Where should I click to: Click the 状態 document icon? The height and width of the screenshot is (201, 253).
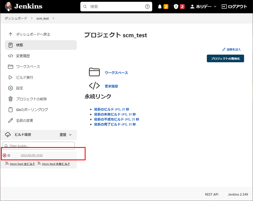10,45
